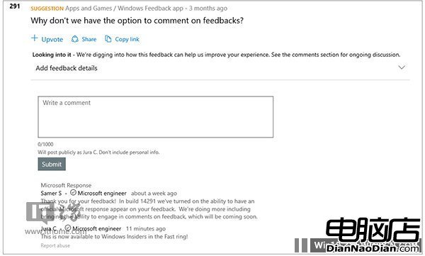The image size is (425, 256).
Task: Report abuse on Jura C's comment
Action: pyautogui.click(x=55, y=245)
